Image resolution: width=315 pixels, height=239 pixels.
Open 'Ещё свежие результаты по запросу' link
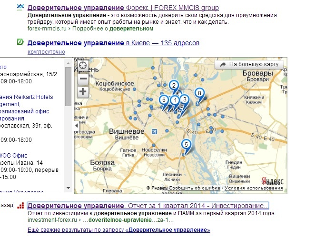119,230
